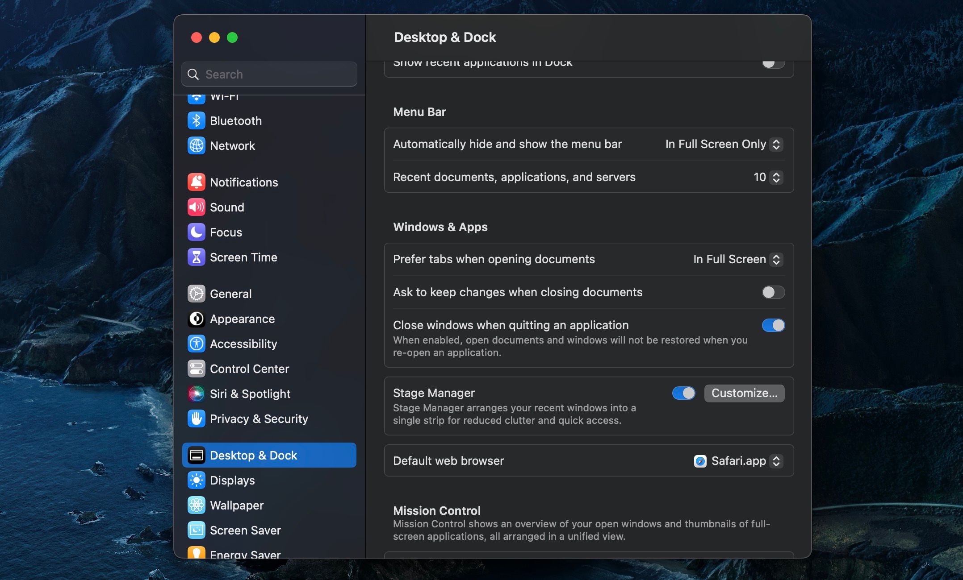Disable Close windows when quitting toggle
Viewport: 963px width, 580px height.
pyautogui.click(x=773, y=325)
